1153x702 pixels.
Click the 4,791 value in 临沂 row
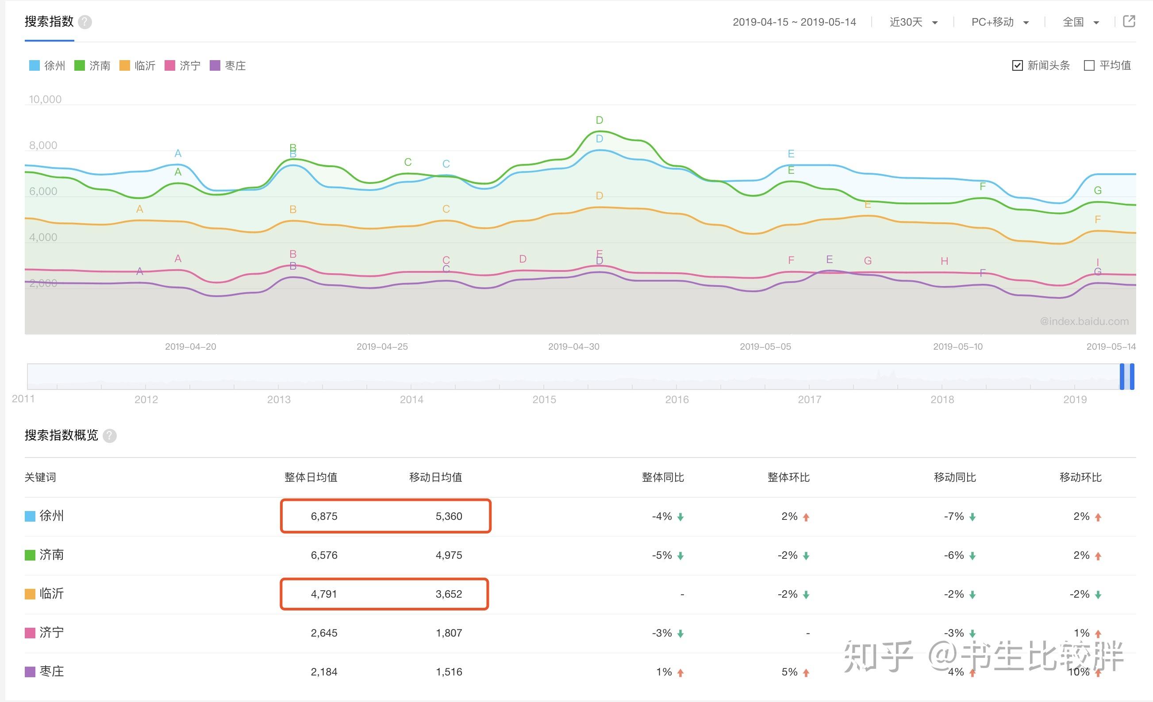tap(324, 594)
